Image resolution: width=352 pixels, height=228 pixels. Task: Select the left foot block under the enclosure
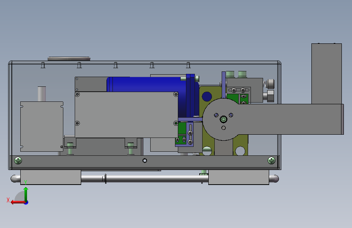(x=51, y=177)
